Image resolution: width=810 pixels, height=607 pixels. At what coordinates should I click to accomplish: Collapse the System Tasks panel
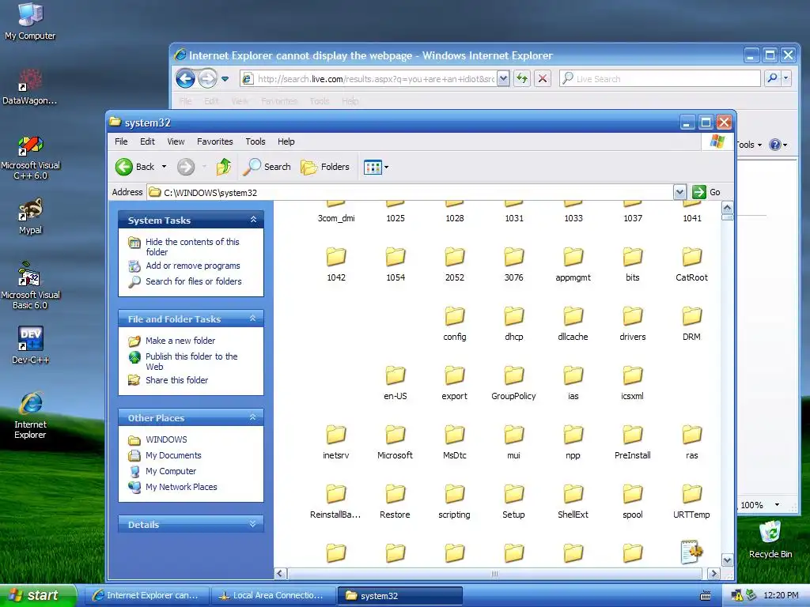(253, 220)
